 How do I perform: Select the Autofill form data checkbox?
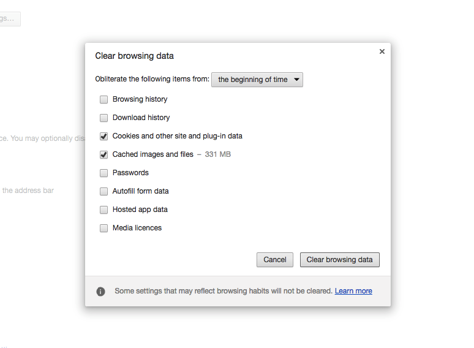pyautogui.click(x=103, y=191)
